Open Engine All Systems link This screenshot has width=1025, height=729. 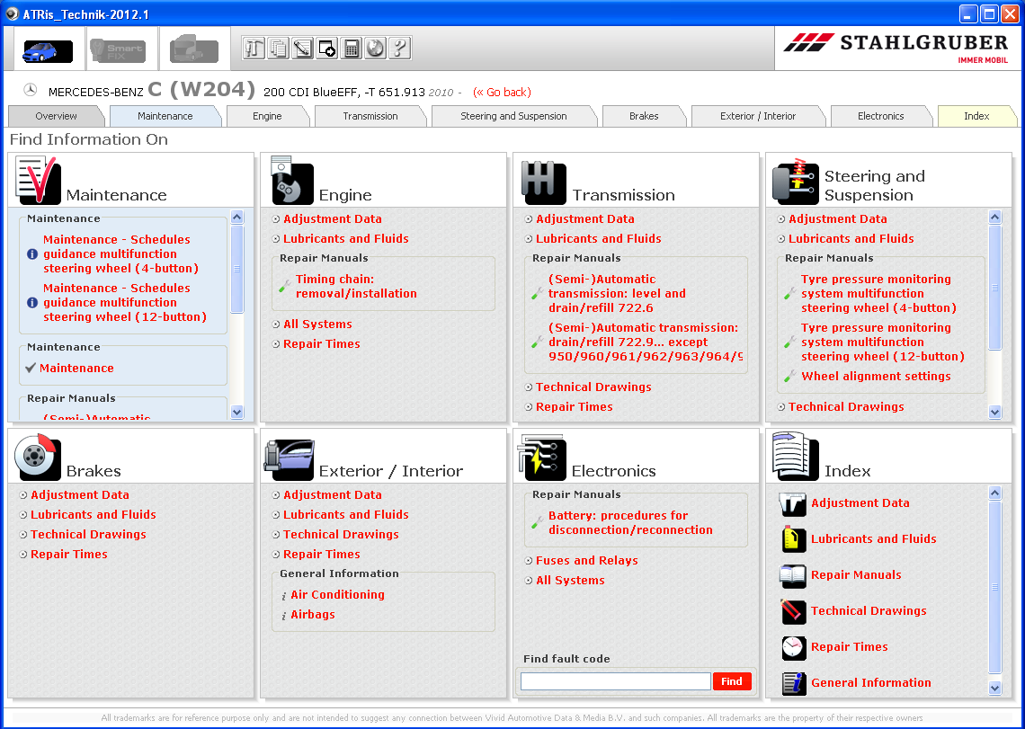[x=317, y=324]
